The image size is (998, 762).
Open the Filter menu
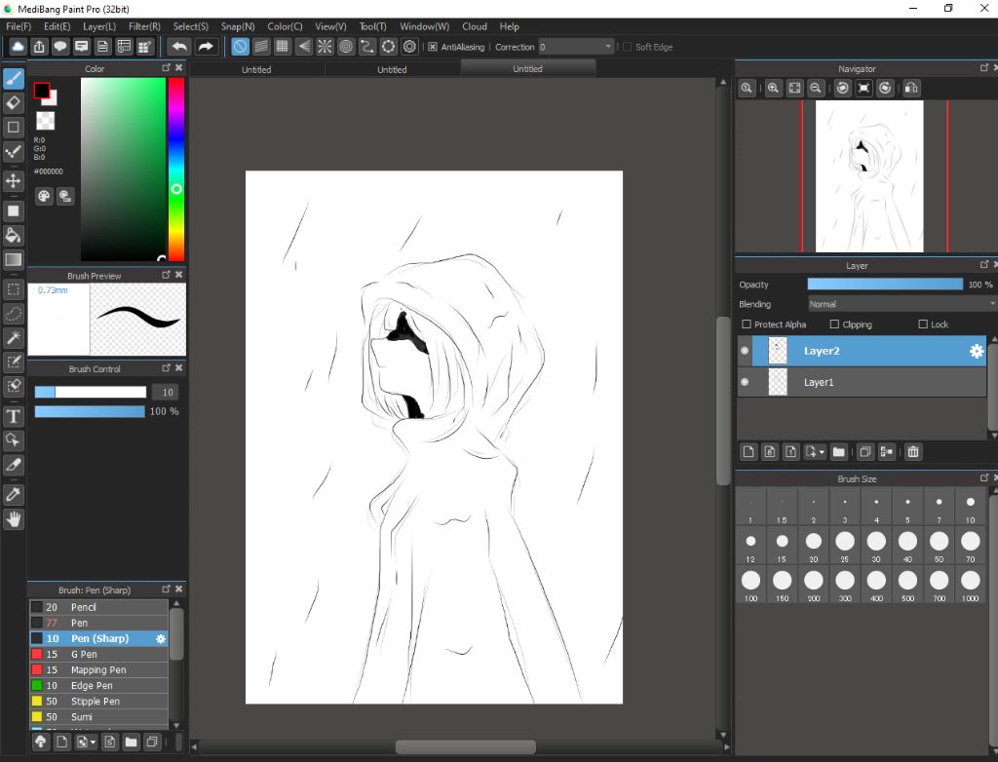144,26
